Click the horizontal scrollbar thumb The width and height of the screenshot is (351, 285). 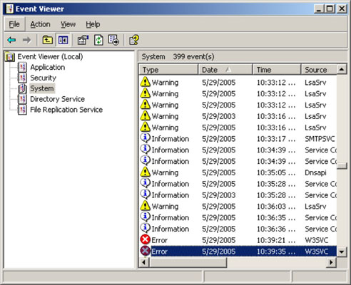[x=188, y=262]
